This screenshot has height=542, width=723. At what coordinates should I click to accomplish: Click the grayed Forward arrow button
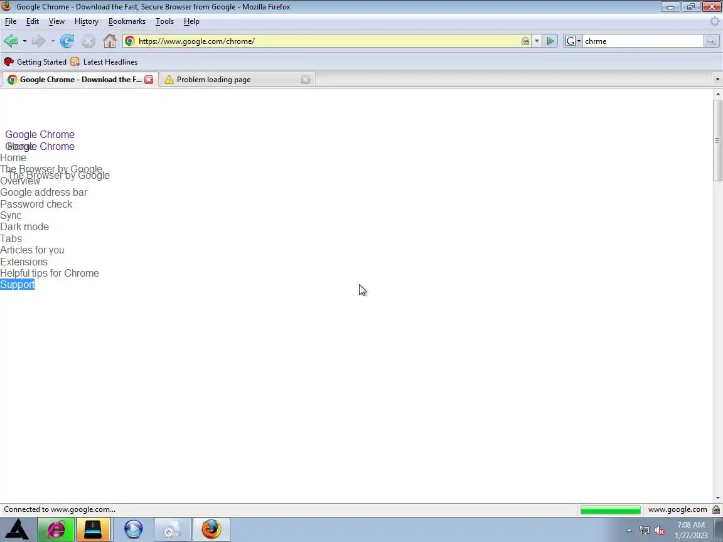coord(39,41)
